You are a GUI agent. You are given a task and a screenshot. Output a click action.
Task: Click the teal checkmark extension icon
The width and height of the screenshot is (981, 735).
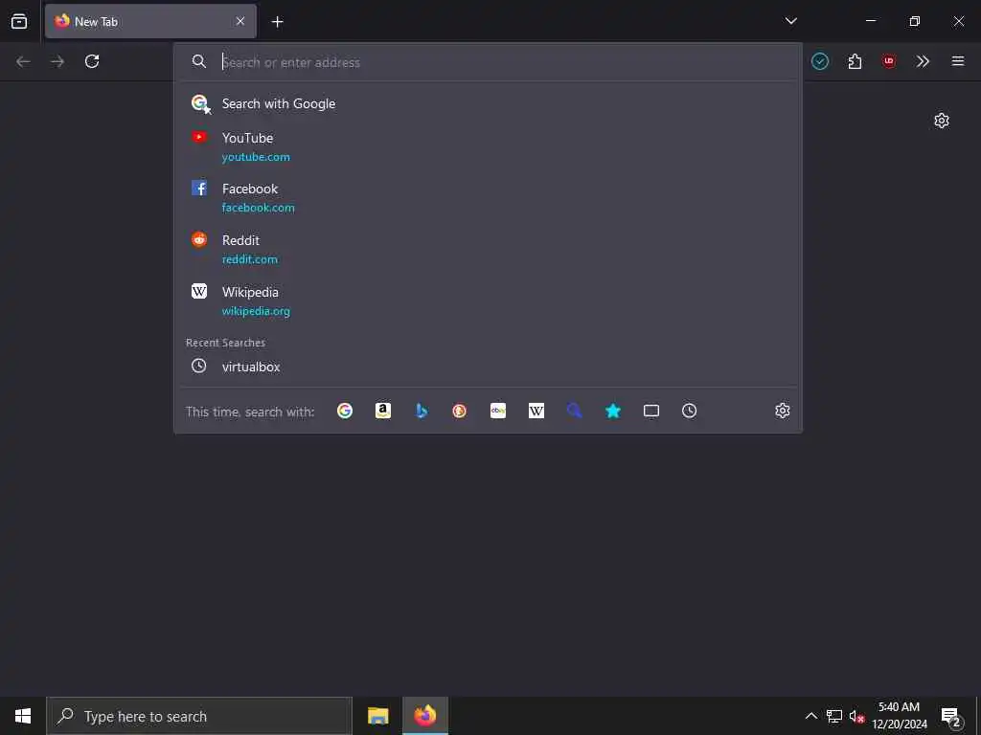click(820, 61)
